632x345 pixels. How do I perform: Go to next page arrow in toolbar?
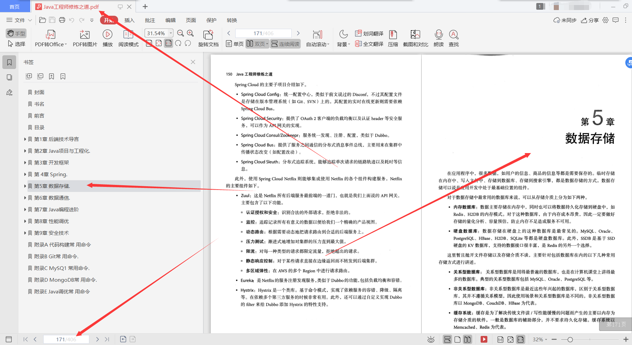298,33
